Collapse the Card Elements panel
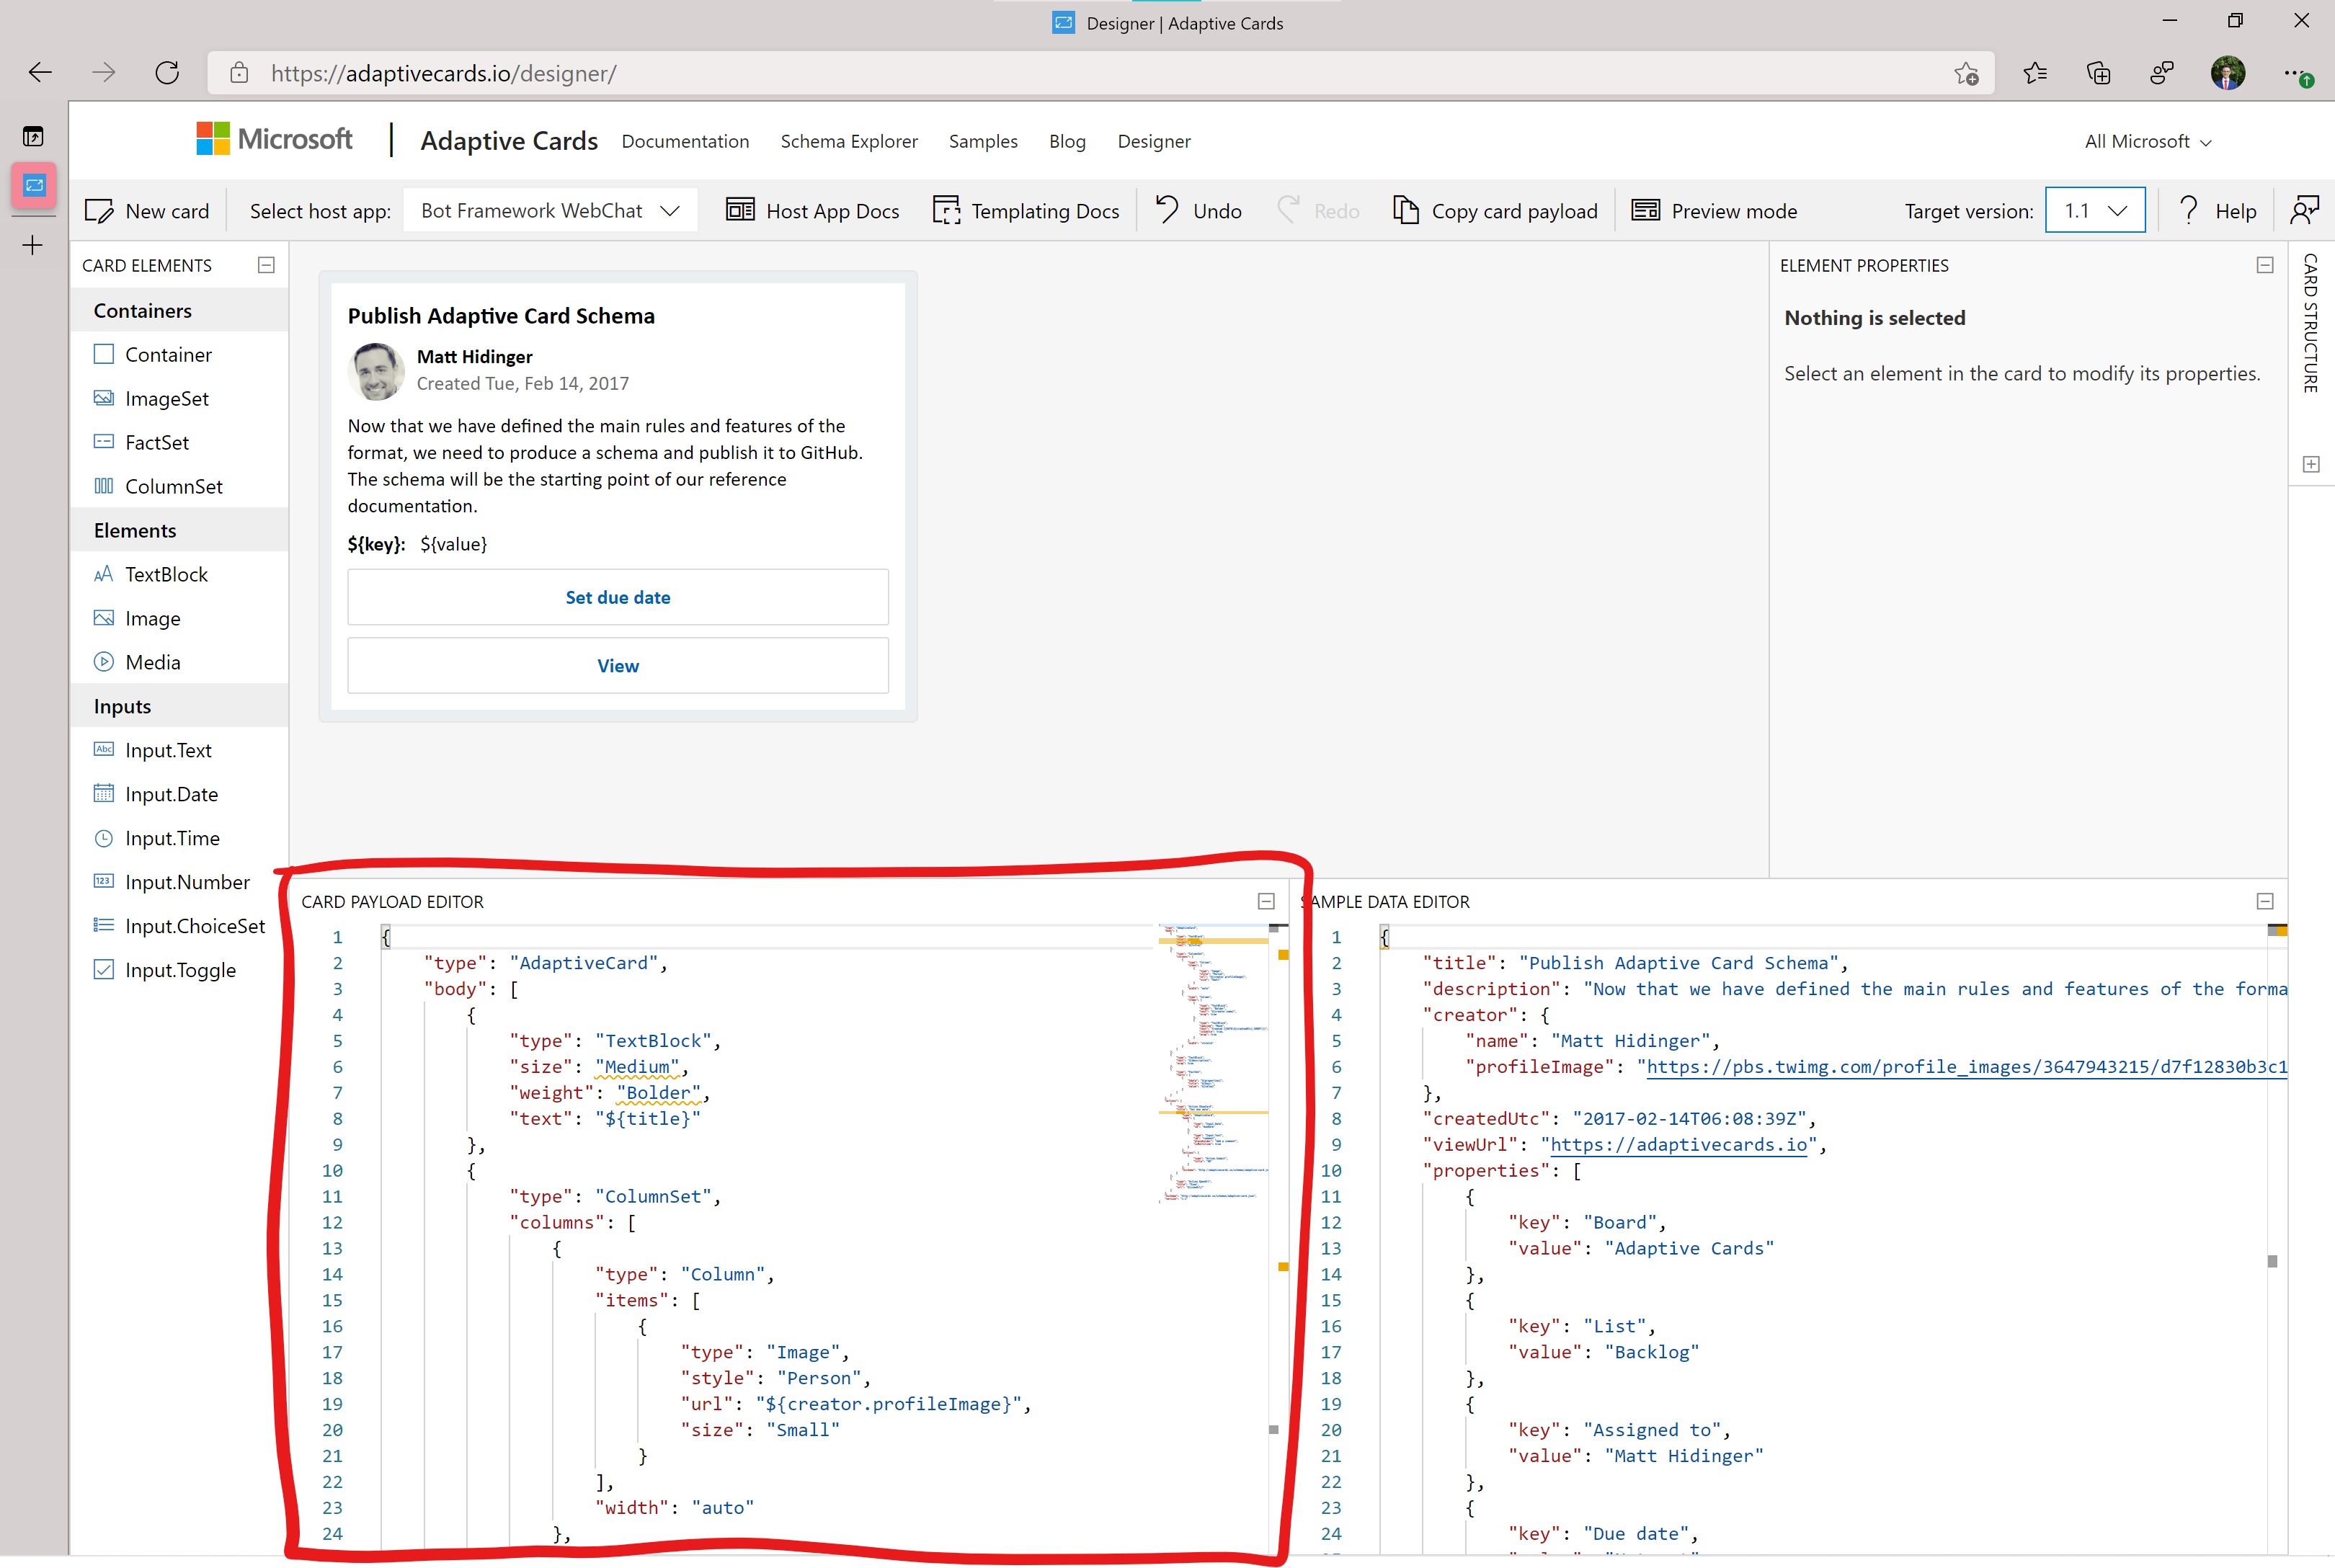The height and width of the screenshot is (1568, 2335). [x=266, y=265]
